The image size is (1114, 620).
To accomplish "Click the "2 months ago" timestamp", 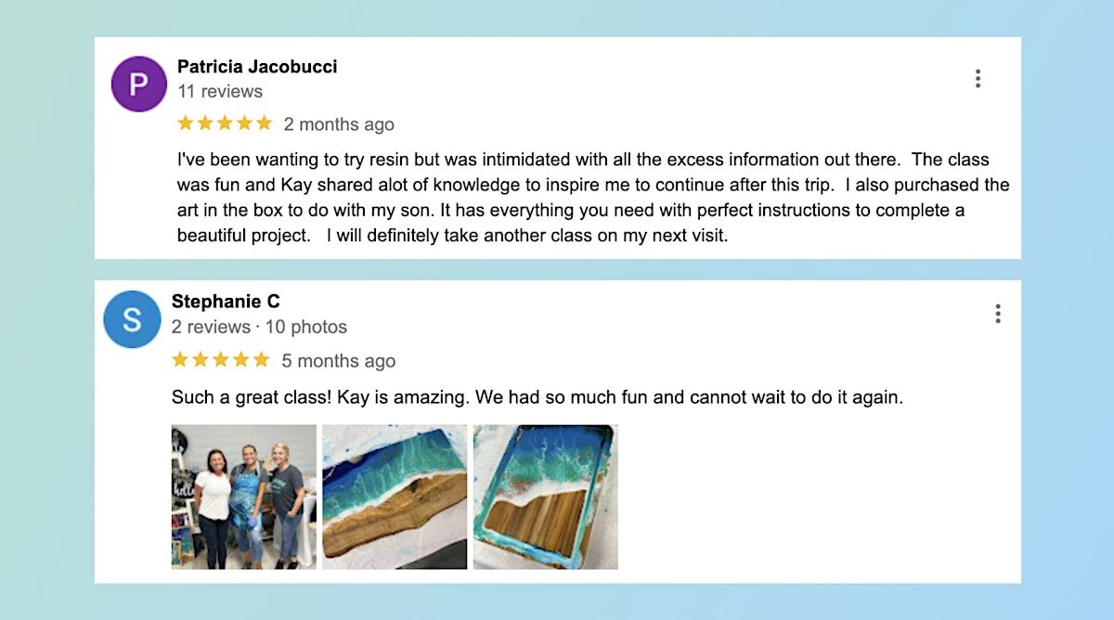I will (339, 124).
